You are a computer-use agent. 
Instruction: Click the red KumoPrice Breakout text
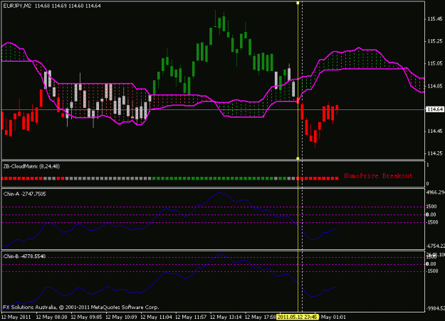pos(378,176)
